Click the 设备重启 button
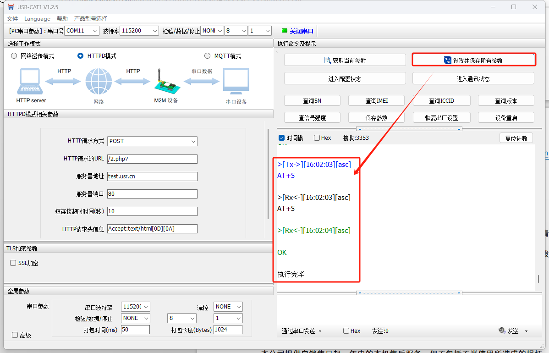The height and width of the screenshot is (353, 549). [x=506, y=118]
